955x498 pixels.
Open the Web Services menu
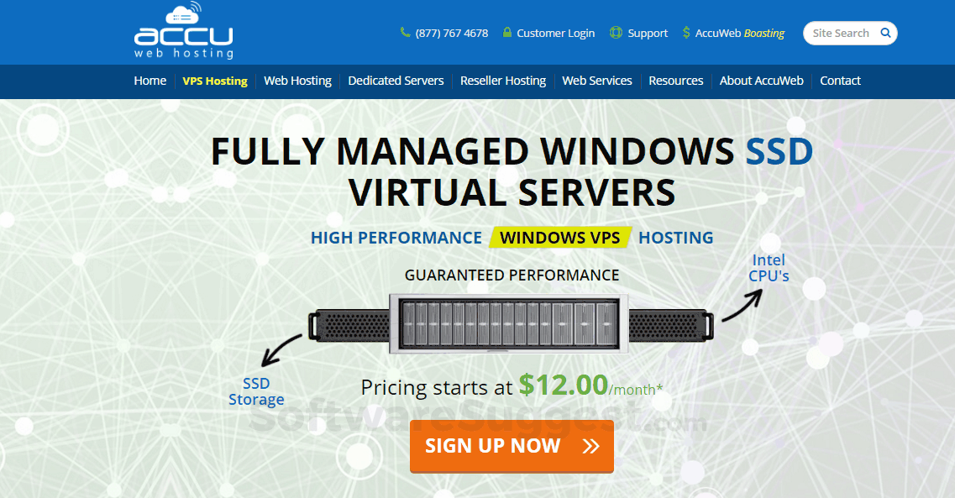click(x=597, y=81)
